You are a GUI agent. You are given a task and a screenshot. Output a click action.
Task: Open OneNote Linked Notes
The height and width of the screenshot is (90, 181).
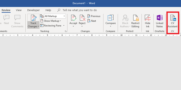(160, 21)
